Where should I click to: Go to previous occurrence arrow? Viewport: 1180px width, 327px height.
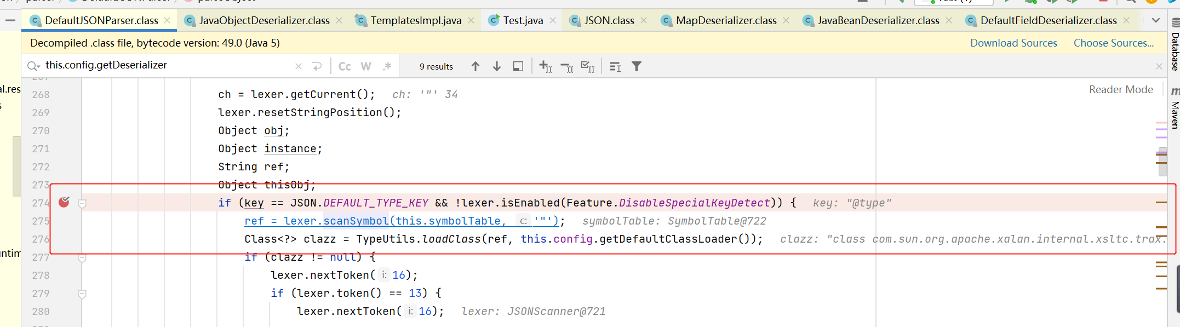pos(476,66)
